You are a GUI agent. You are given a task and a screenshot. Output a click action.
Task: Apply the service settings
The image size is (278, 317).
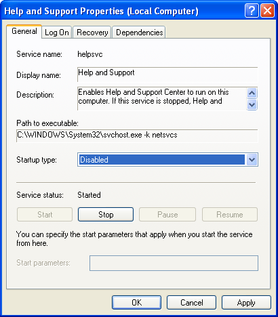246,303
